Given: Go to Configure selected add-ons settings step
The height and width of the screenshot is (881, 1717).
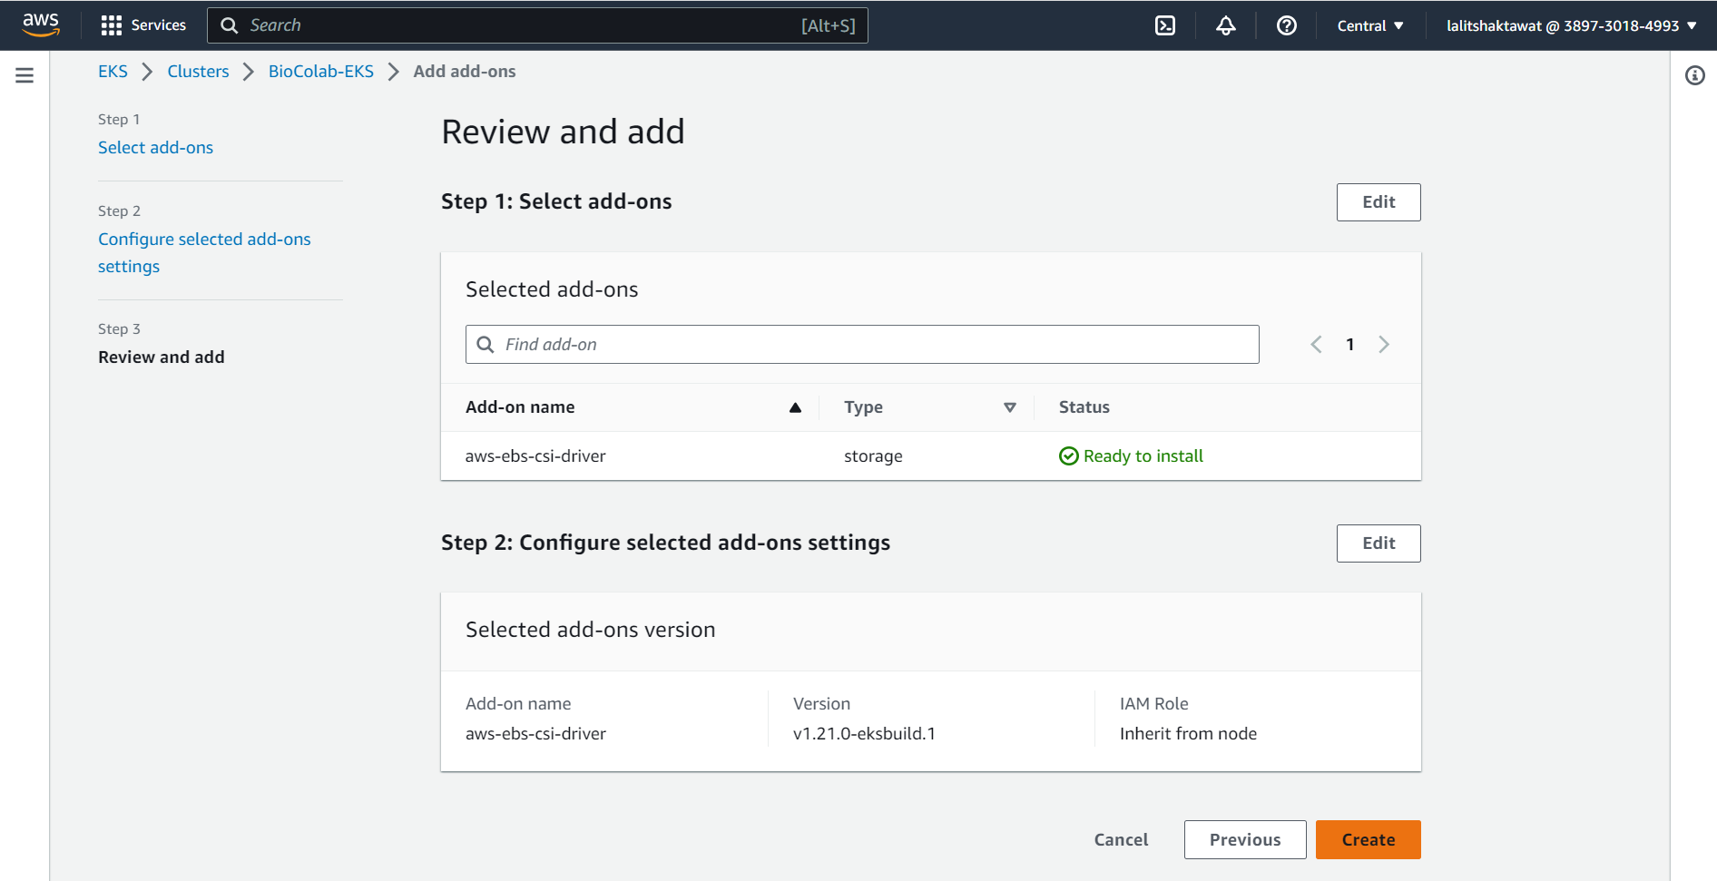Looking at the screenshot, I should [204, 253].
